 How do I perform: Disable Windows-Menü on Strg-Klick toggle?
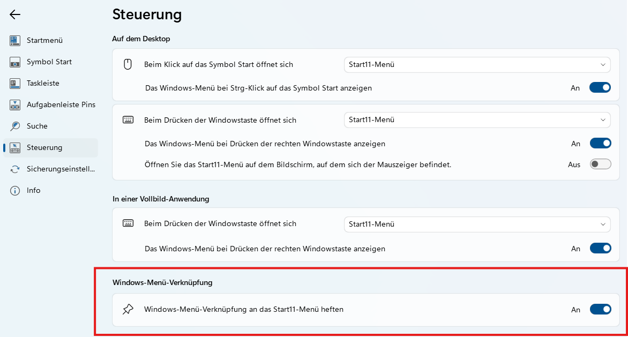600,87
